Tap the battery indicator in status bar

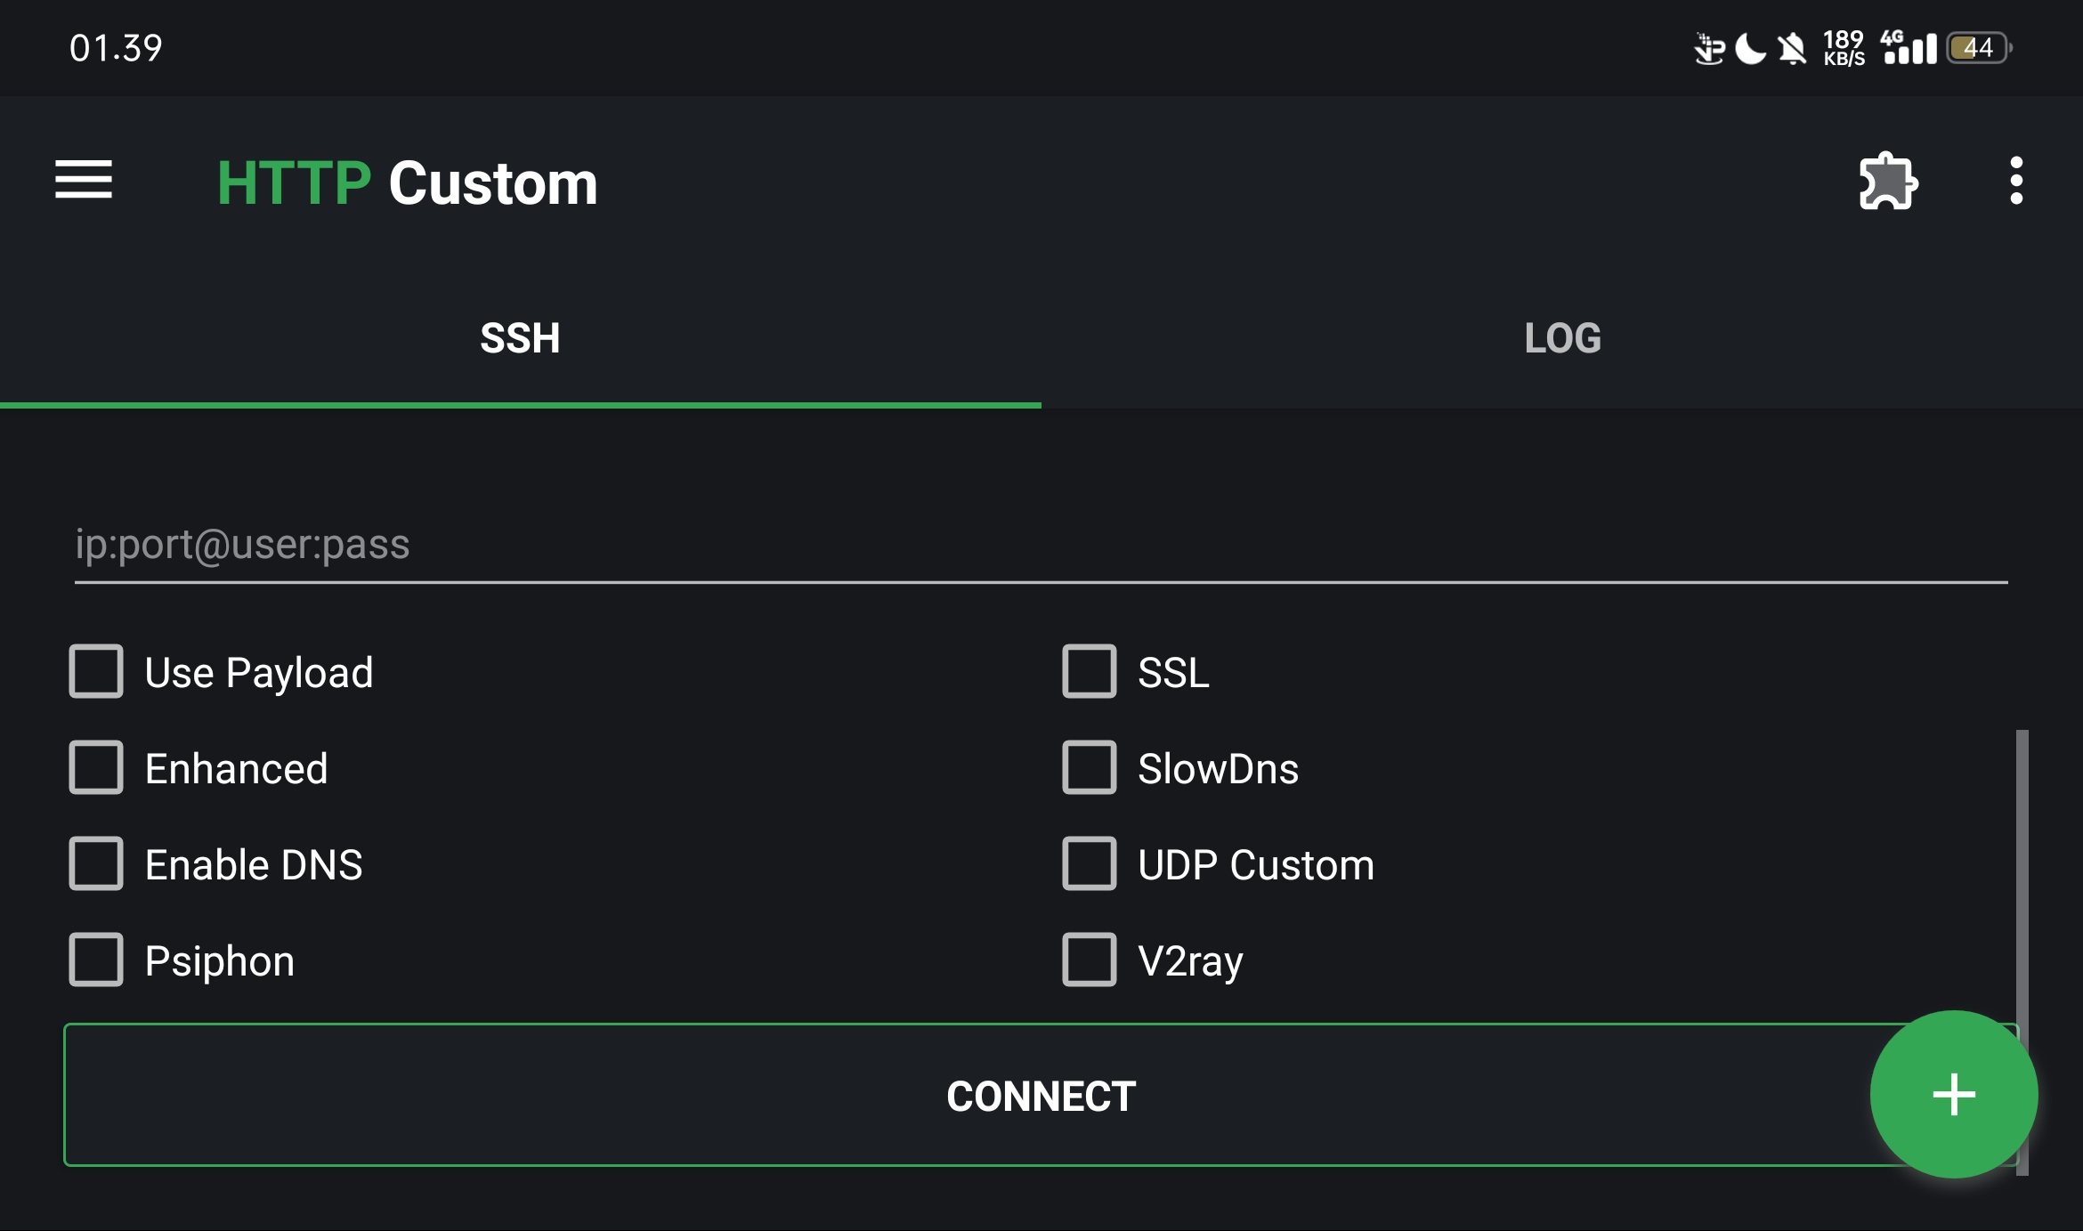tap(1978, 48)
